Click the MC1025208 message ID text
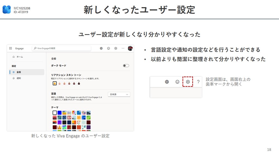The image size is (279, 157). pos(22,8)
